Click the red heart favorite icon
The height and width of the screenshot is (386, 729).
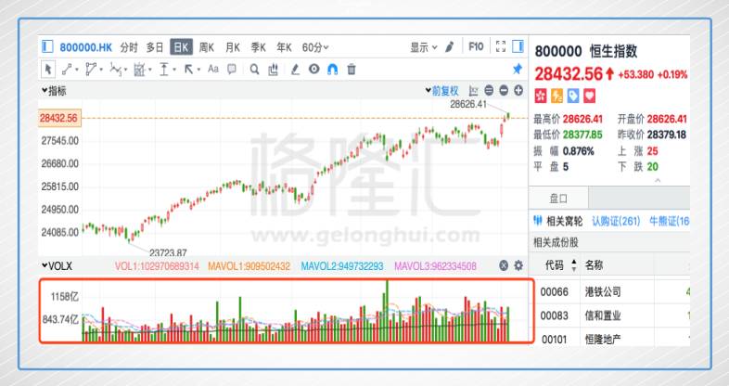pos(589,96)
